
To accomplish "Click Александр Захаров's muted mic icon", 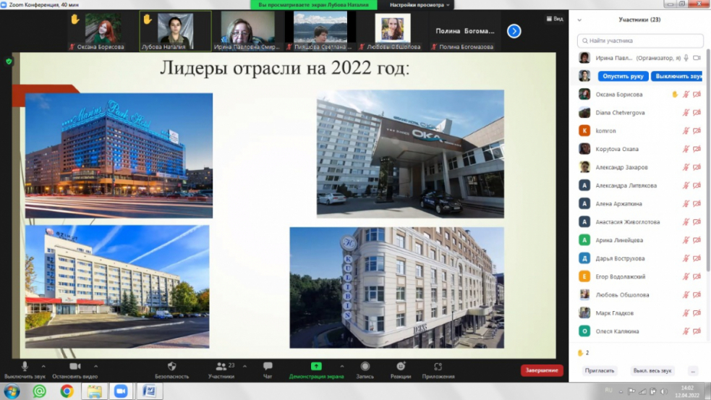I will point(686,167).
